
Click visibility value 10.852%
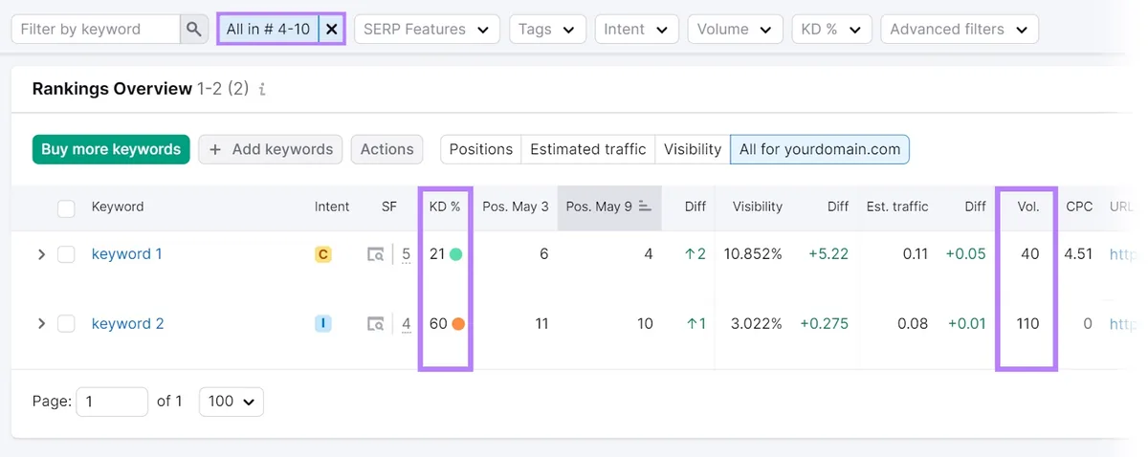pyautogui.click(x=753, y=254)
